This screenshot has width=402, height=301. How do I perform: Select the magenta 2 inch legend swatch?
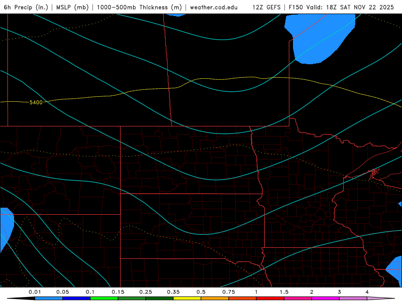pyautogui.click(x=326, y=298)
